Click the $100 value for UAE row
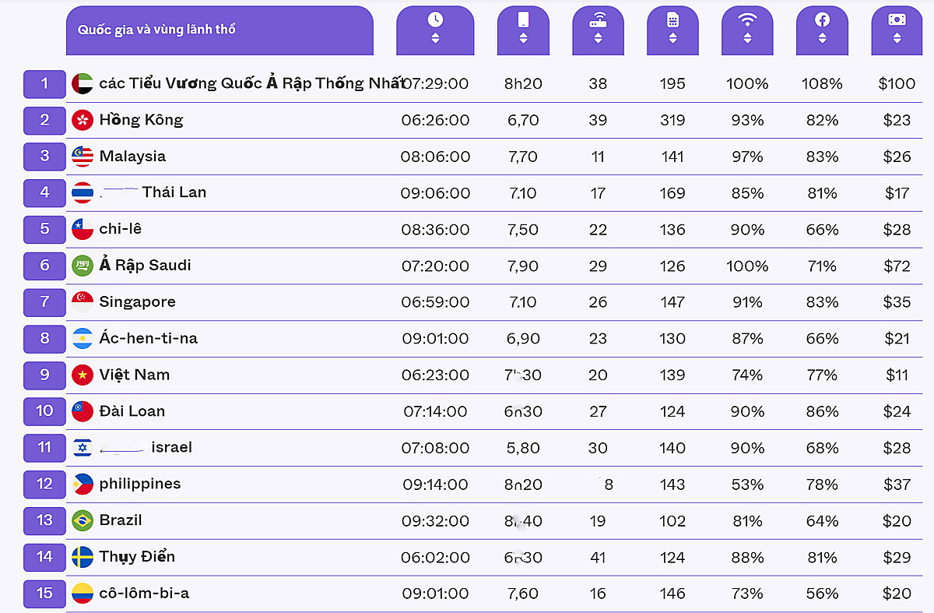Image resolution: width=934 pixels, height=613 pixels. tap(897, 83)
